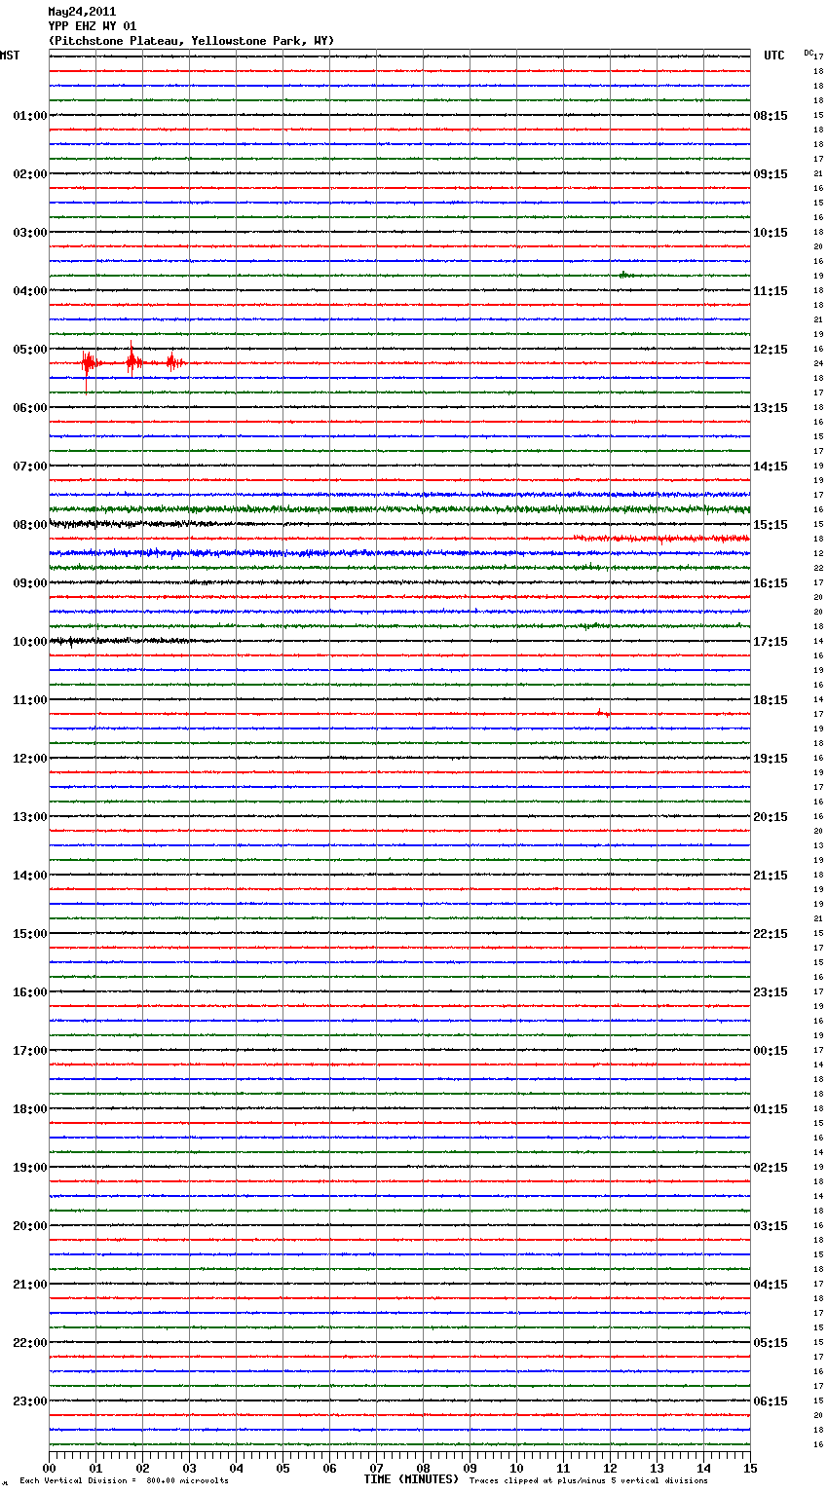This screenshot has width=828, height=1494.
Task: Click the UTC '03:15' time label
Action: (x=771, y=1226)
